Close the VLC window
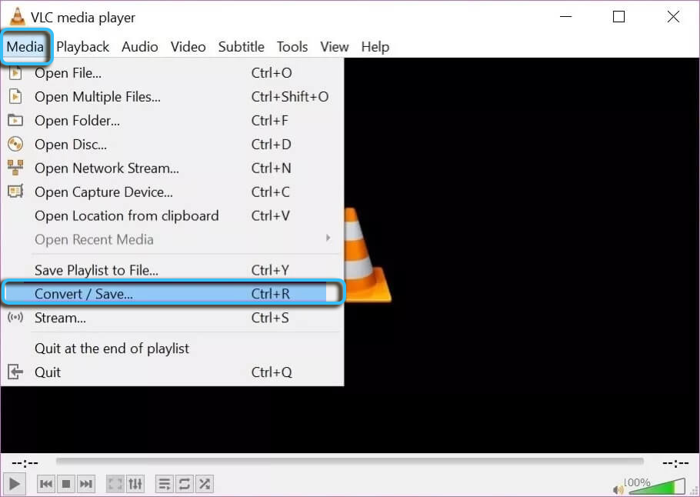The image size is (700, 497). (673, 16)
